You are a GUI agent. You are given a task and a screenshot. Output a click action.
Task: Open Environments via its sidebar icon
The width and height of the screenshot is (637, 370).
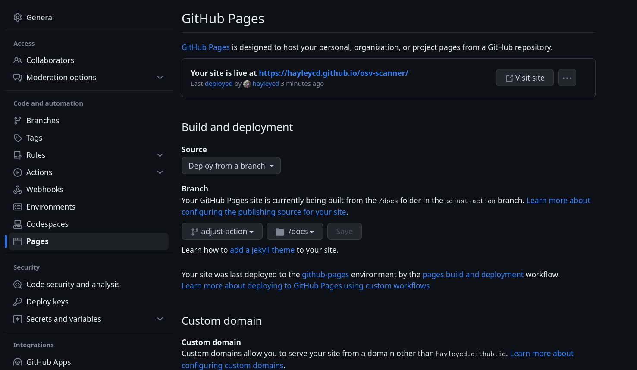click(x=18, y=207)
